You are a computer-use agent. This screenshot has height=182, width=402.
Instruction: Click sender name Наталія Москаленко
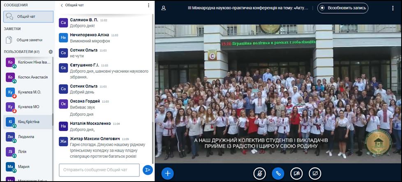coord(90,124)
